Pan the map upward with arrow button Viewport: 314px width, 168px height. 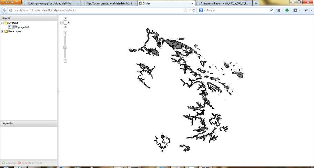point(65,19)
